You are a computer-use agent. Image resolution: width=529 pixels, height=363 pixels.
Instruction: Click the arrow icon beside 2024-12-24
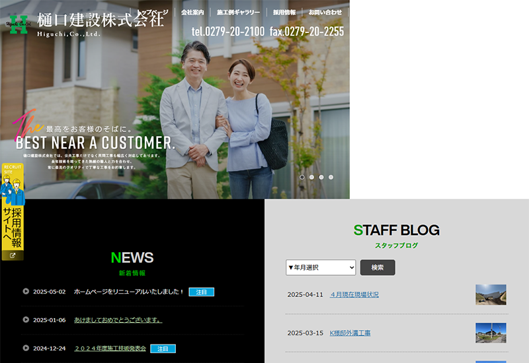(26, 348)
